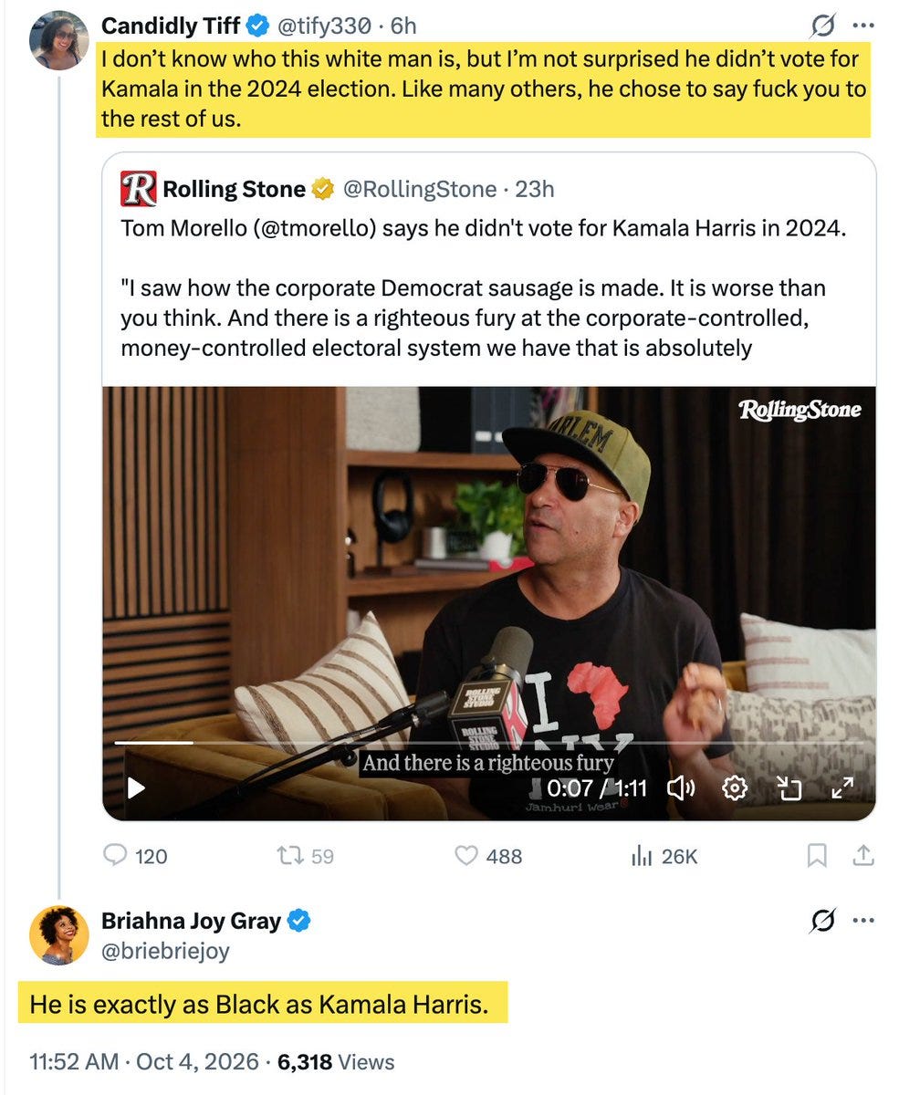Open more options menu on Briahna's reply
This screenshot has height=1095, width=899.
click(862, 921)
